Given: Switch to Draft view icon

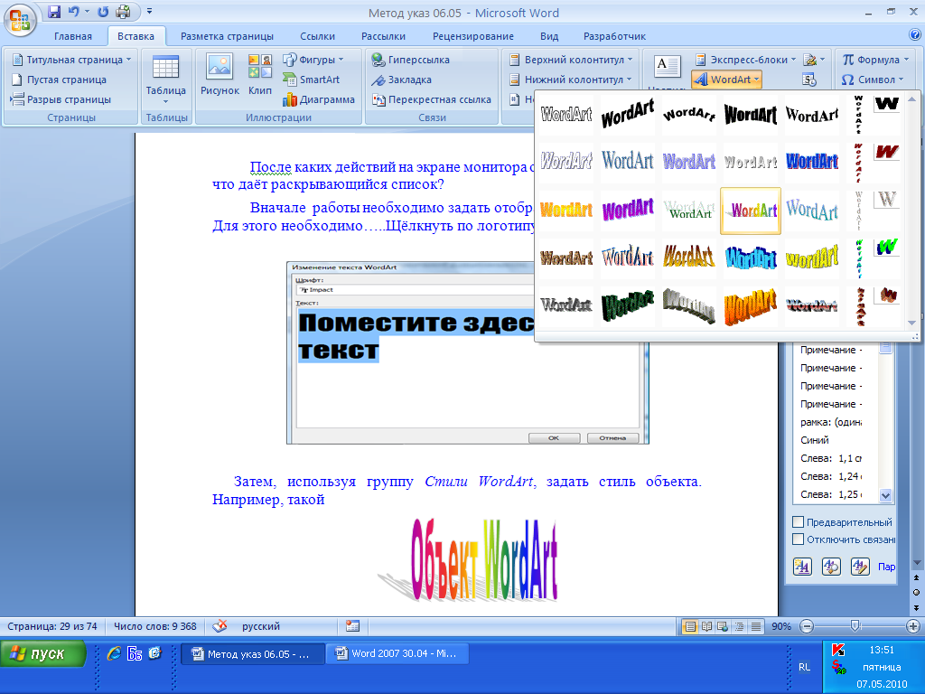Looking at the screenshot, I should [756, 626].
